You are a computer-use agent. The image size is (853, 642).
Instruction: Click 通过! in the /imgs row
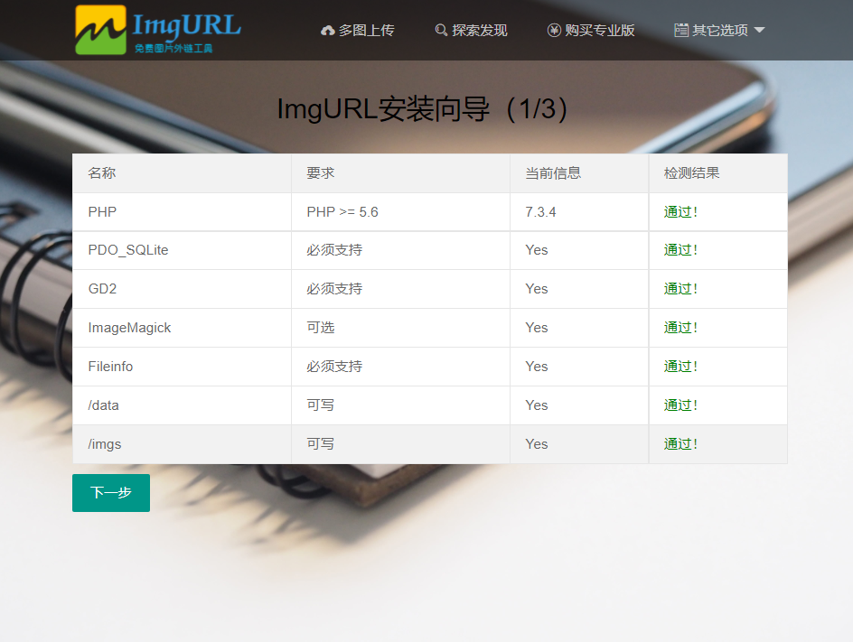click(680, 444)
